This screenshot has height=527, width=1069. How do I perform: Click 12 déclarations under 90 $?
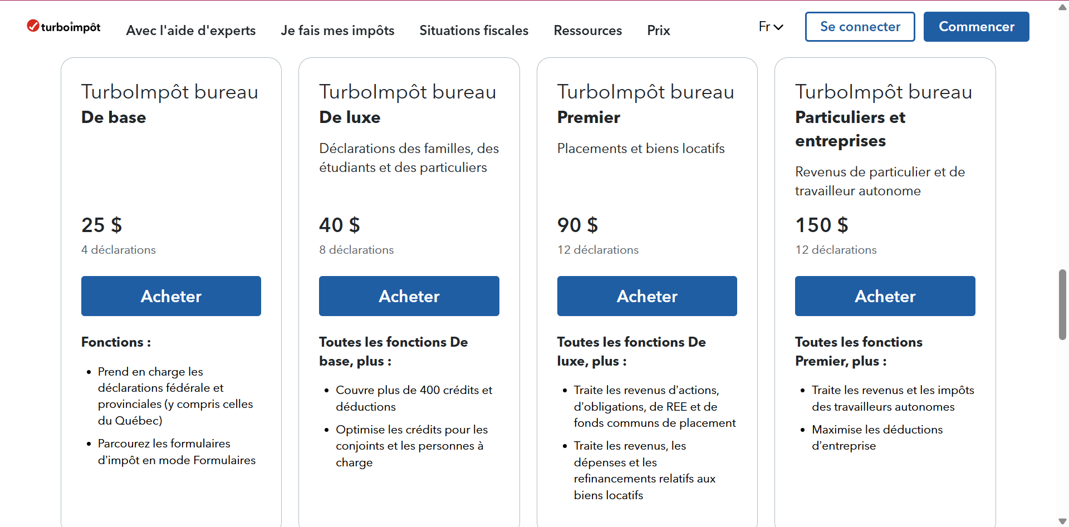tap(598, 250)
